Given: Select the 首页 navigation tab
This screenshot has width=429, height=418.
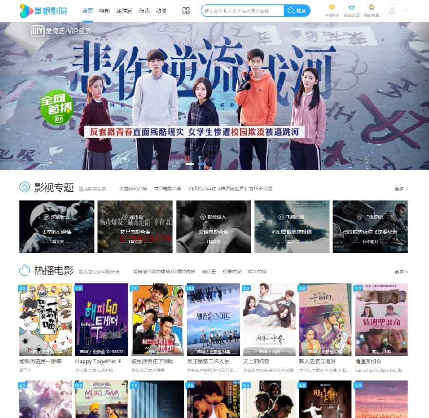Looking at the screenshot, I should 88,11.
